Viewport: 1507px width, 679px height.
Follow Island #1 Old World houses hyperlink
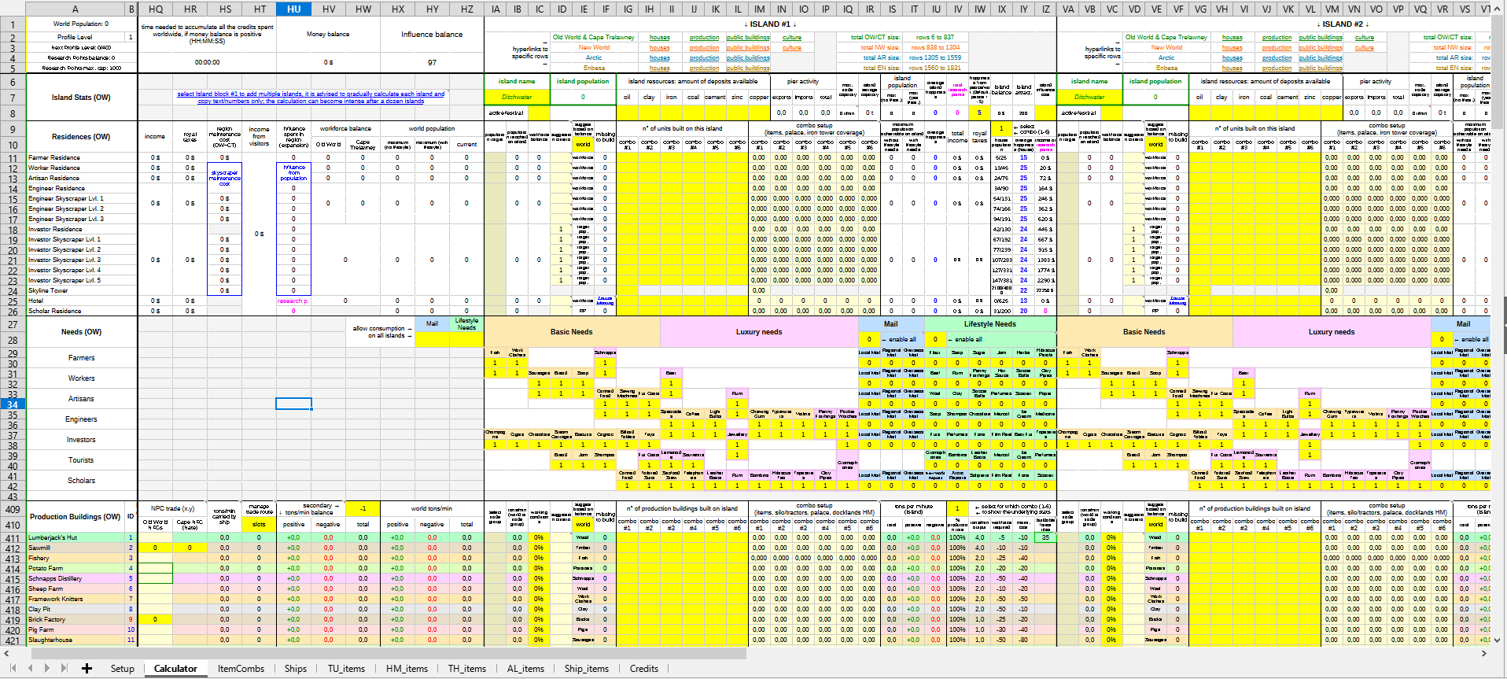point(659,38)
